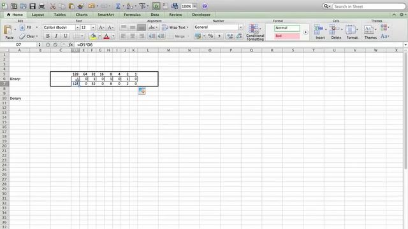Click the Delete cells button
The width and height of the screenshot is (408, 229).
click(x=336, y=32)
